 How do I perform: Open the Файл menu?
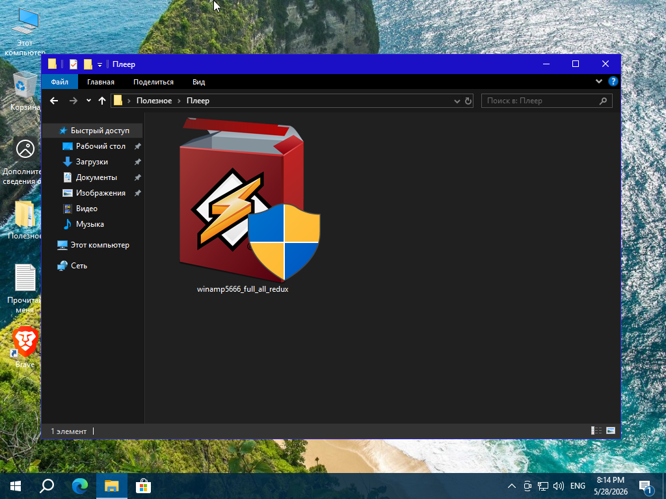click(x=60, y=82)
